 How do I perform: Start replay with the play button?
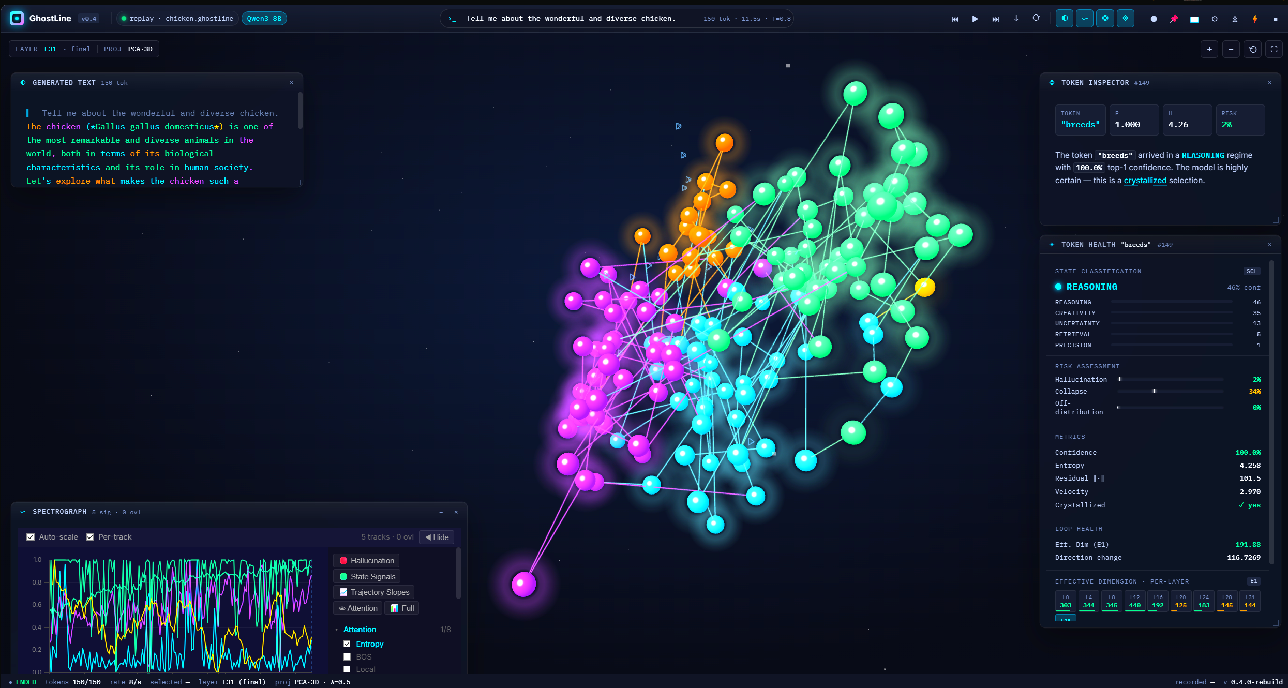click(975, 19)
